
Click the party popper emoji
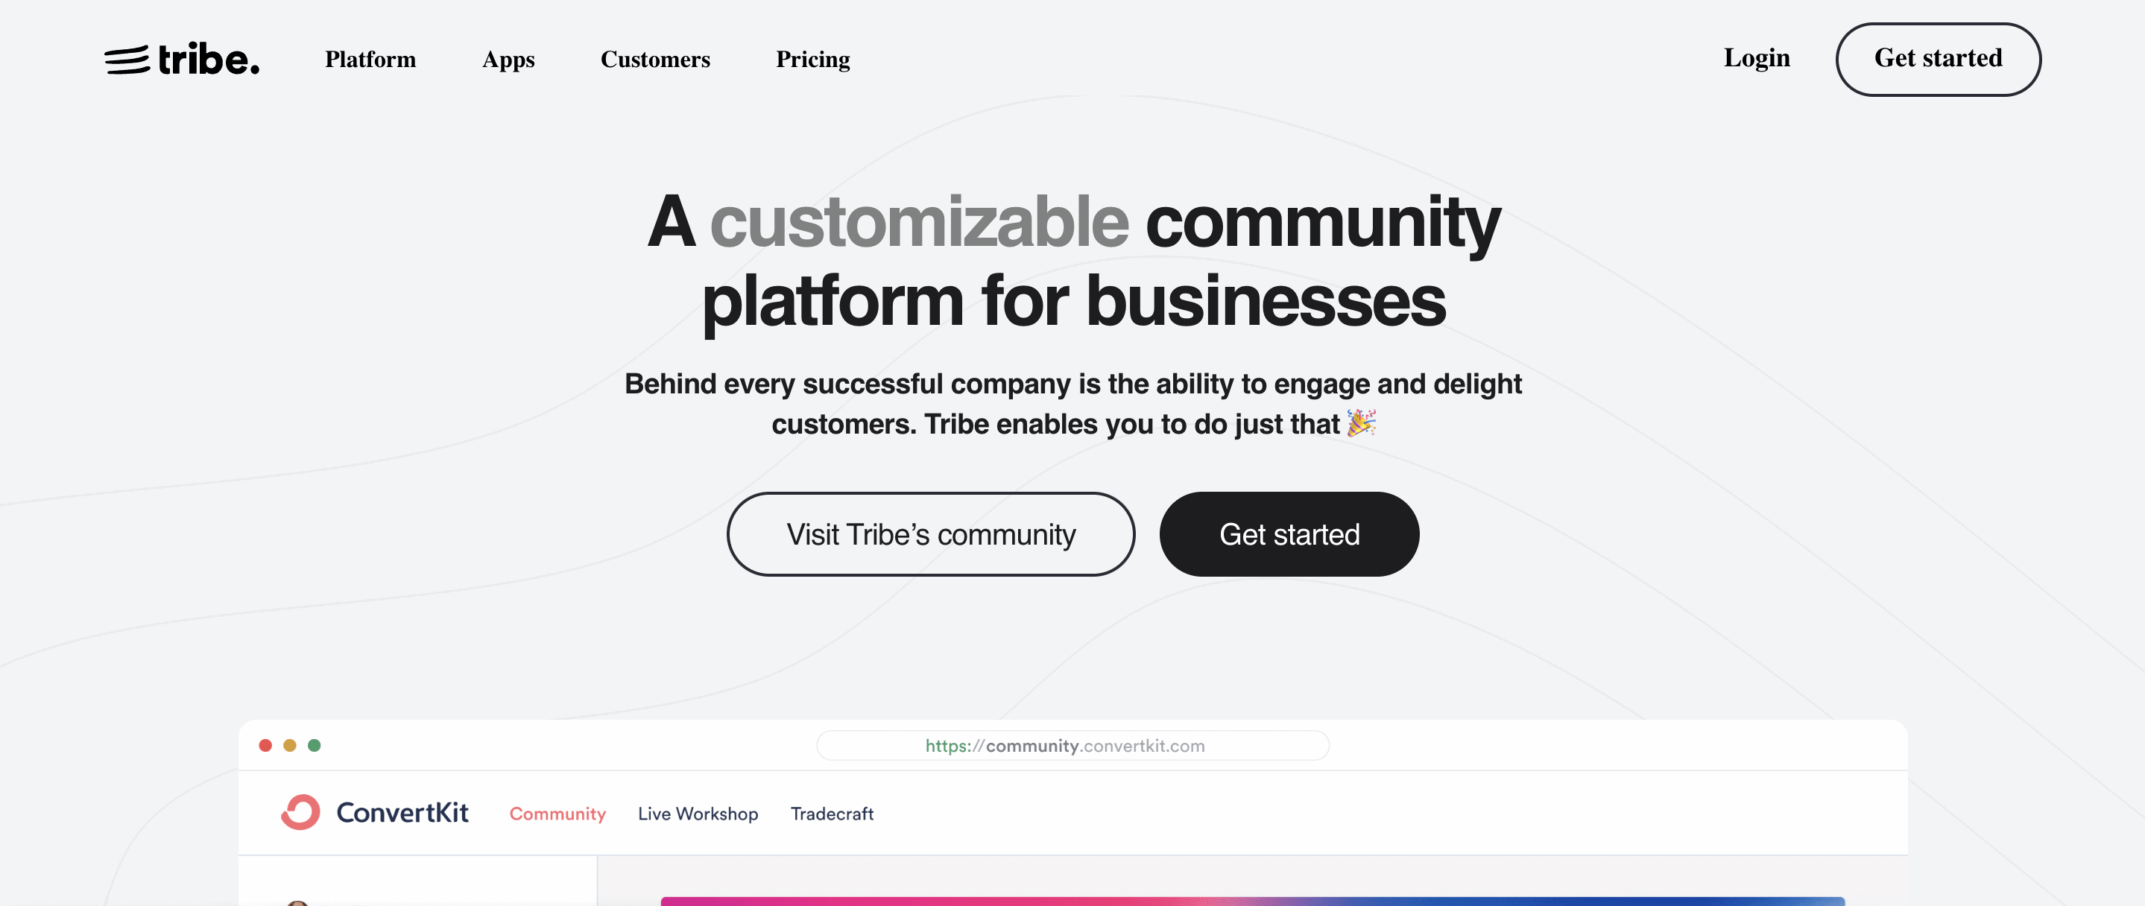point(1361,423)
